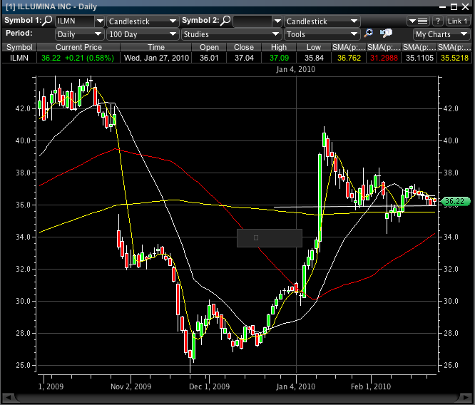475x405 pixels.
Task: Click the Symbol 1 search magnifier icon
Action: 48,21
